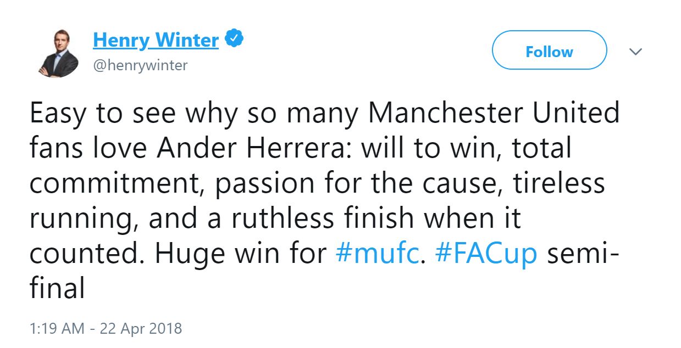This screenshot has width=681, height=348.
Task: Click the Henry Winter username link
Action: (x=156, y=38)
